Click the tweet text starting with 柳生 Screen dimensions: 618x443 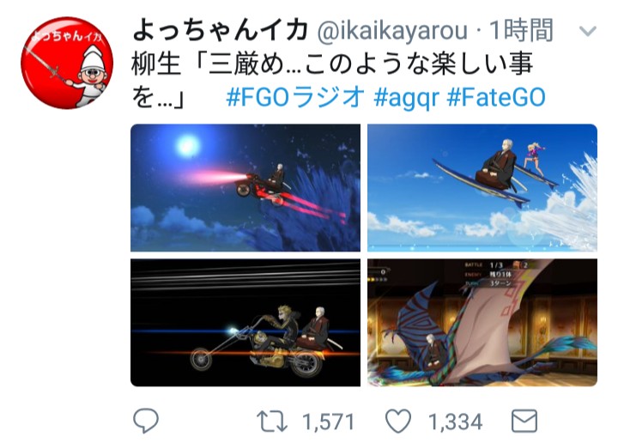pyautogui.click(x=332, y=81)
